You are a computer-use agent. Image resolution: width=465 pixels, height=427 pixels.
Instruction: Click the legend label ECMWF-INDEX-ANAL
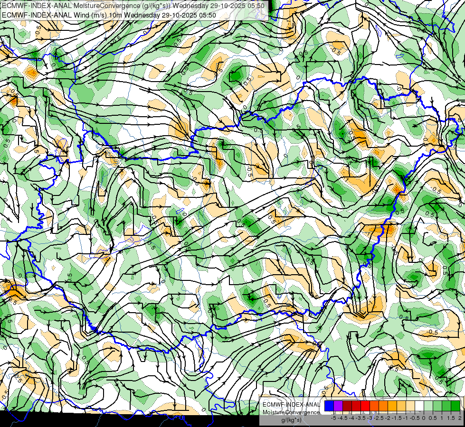coord(291,405)
